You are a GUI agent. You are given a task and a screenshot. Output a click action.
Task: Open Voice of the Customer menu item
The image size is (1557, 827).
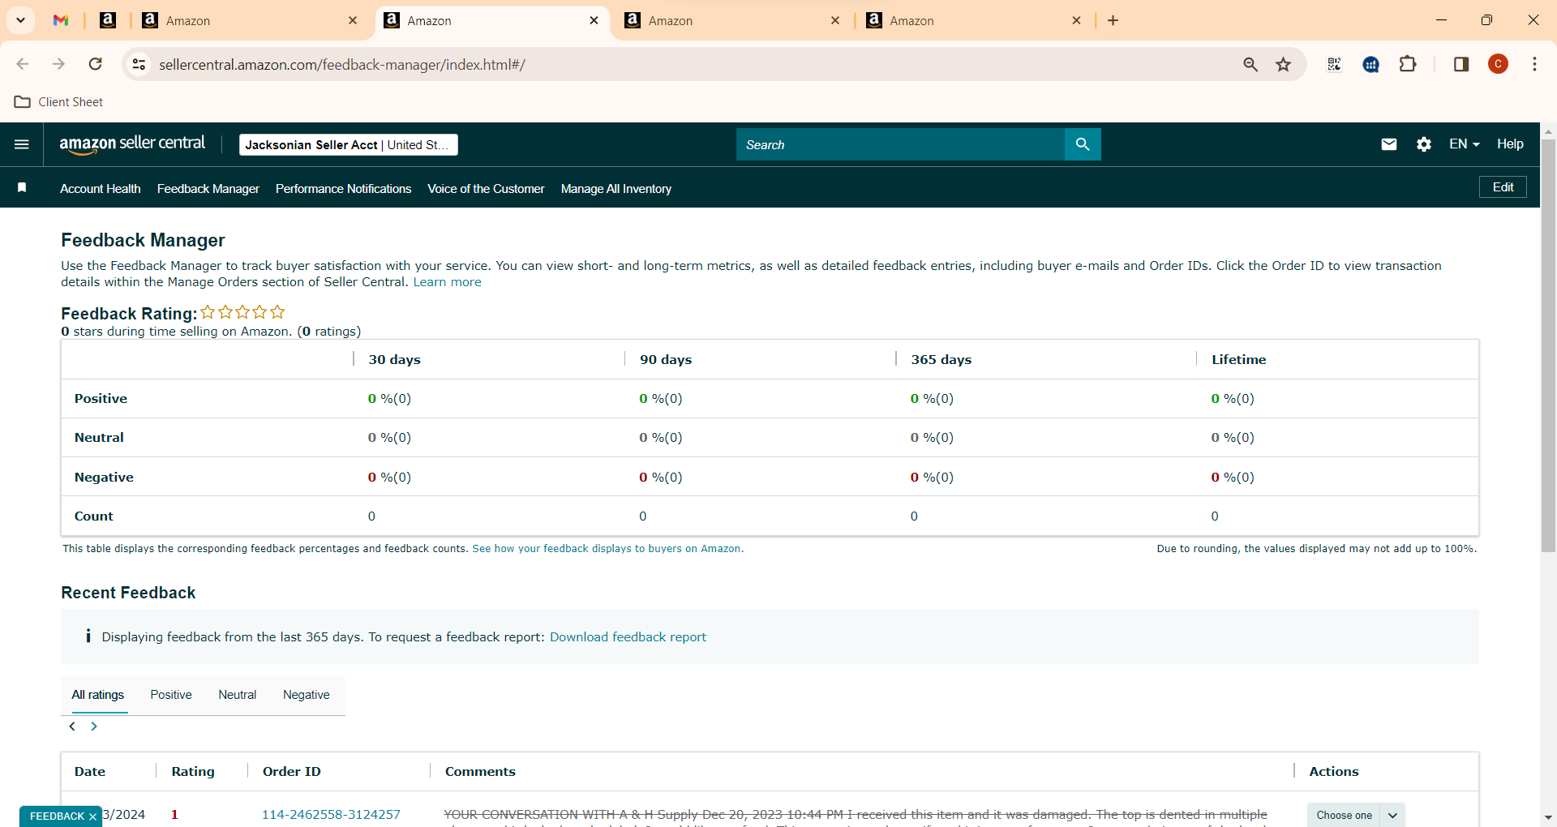[x=487, y=188]
